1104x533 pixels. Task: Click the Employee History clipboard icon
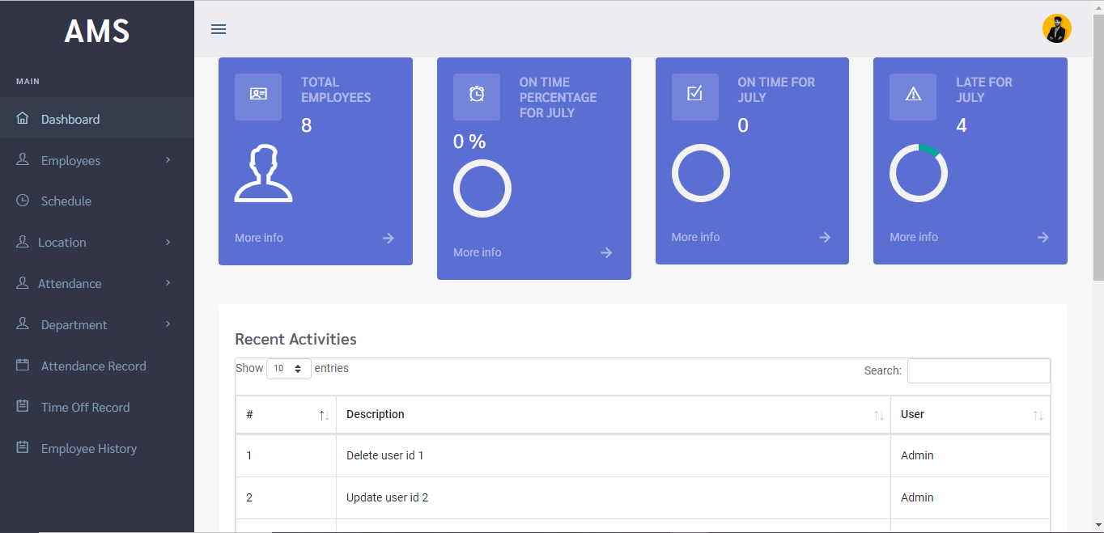tap(23, 448)
